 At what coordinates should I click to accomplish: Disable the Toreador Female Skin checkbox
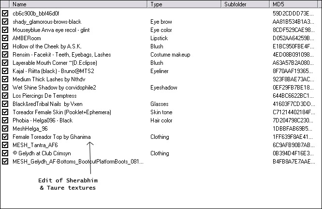5,112
